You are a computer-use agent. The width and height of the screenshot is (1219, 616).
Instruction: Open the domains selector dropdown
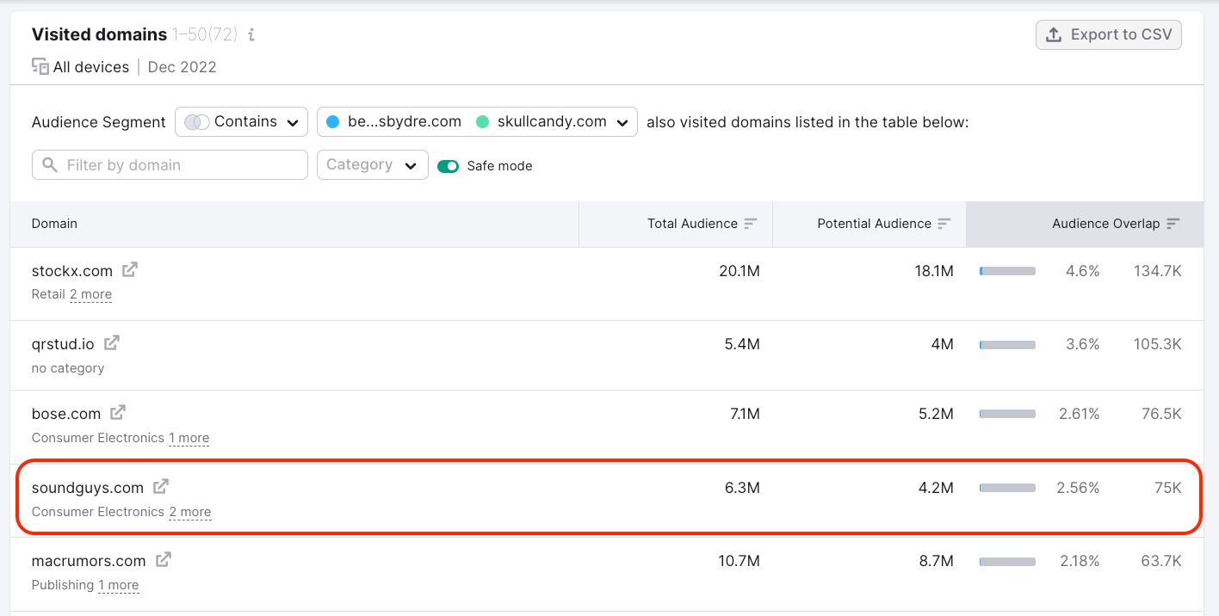477,122
